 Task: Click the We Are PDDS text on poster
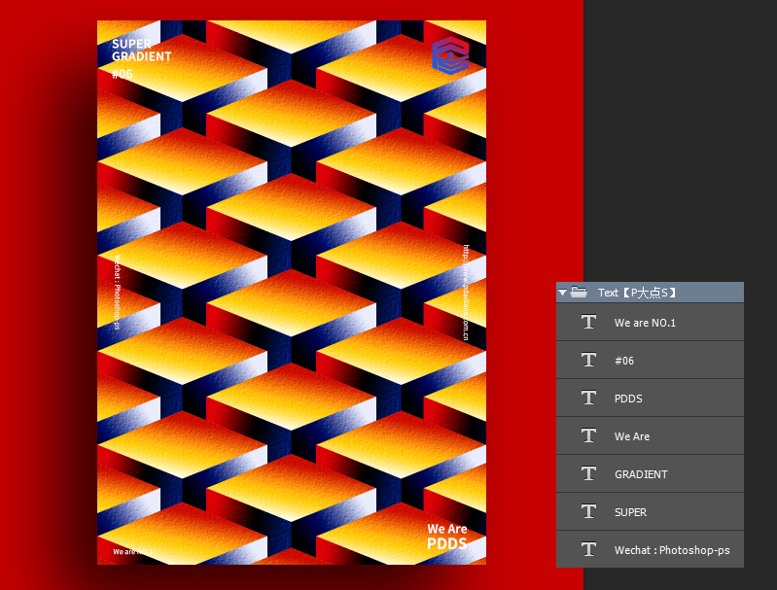point(447,537)
